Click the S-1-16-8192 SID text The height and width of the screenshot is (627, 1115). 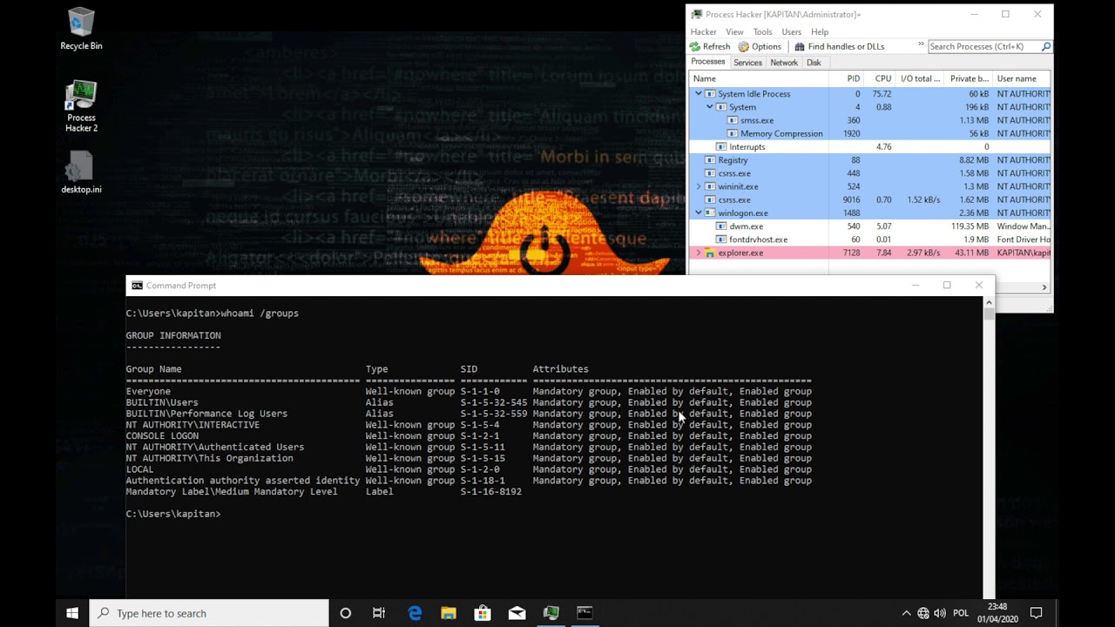490,492
